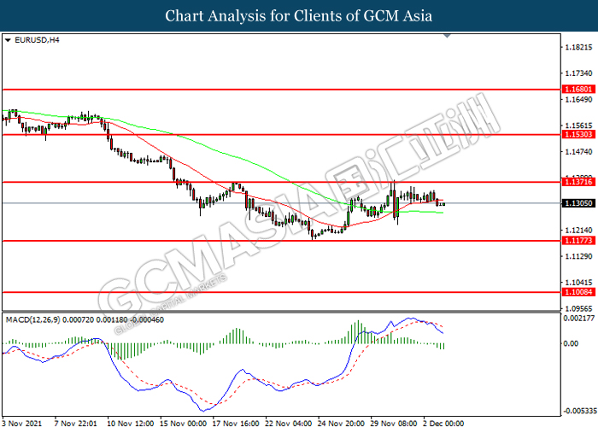
Task: Click the 1.16801 resistance price tag
Action: pyautogui.click(x=579, y=89)
